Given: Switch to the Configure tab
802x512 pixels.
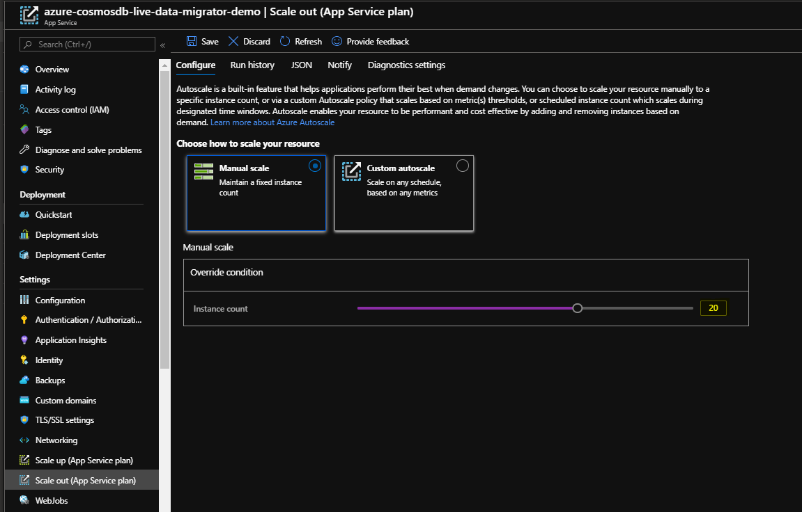Looking at the screenshot, I should coord(195,65).
